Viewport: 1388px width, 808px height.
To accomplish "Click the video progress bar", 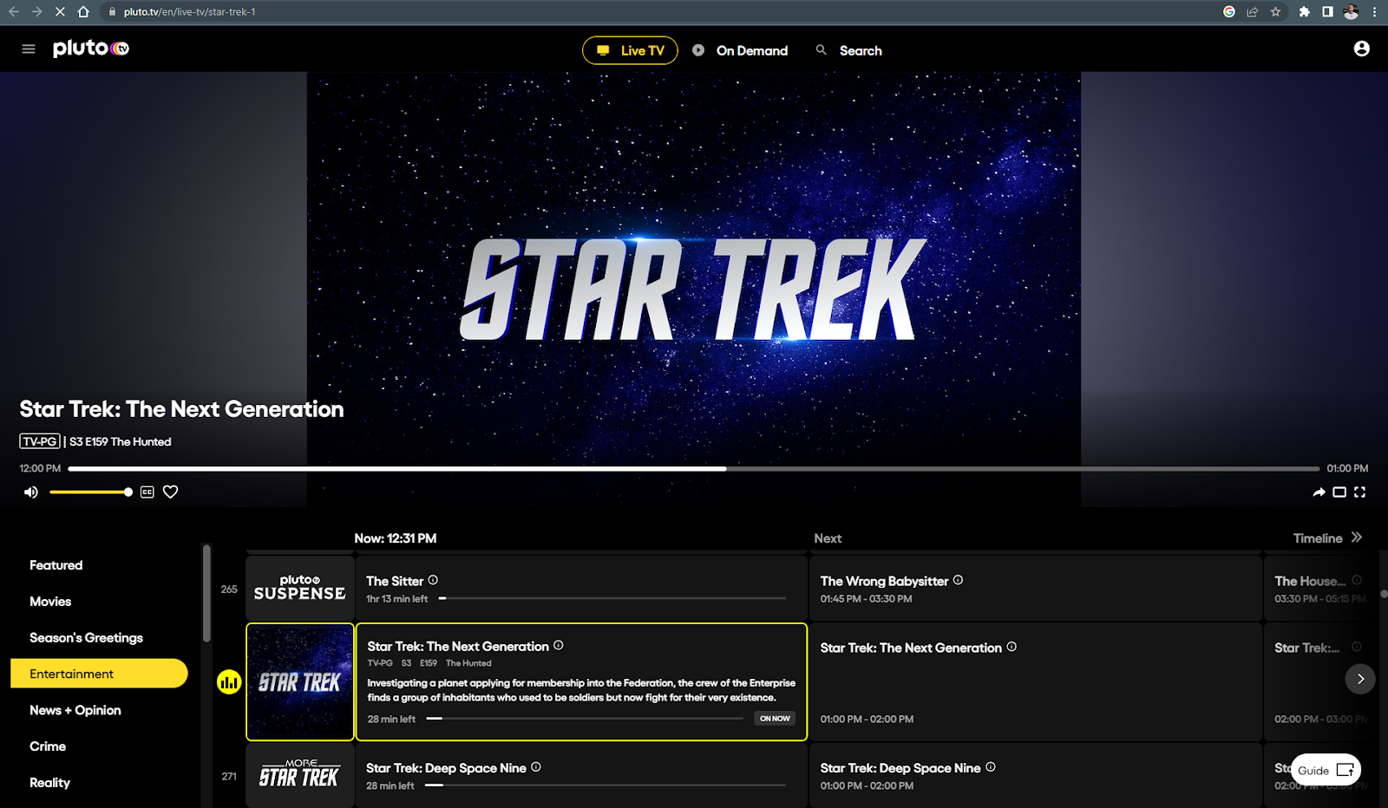I will (694, 469).
